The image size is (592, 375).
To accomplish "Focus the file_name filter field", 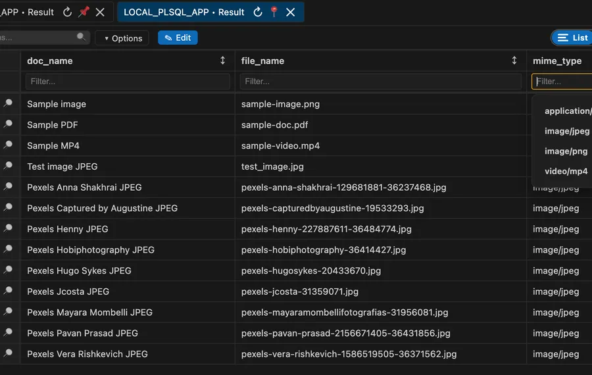I will pyautogui.click(x=381, y=81).
